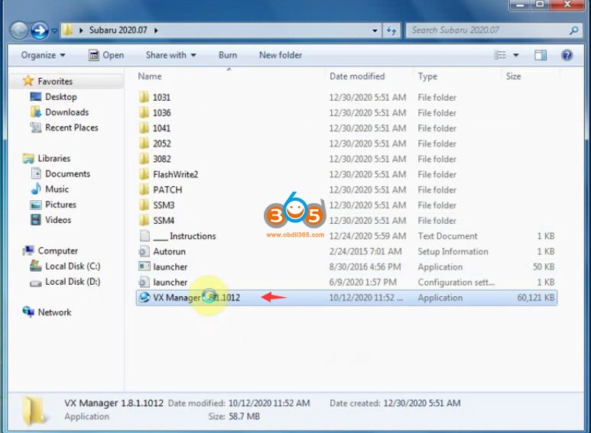Open Local Disk (D:)

(73, 282)
